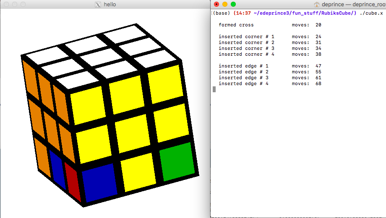Screen dimensions: 386x218
Task: Click the large blue sticker on front face
Action: click(99, 183)
